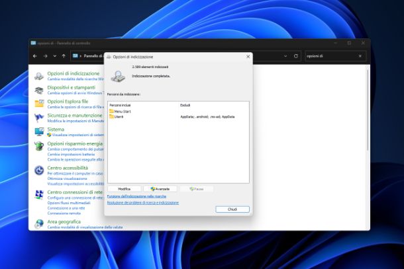The height and width of the screenshot is (269, 404).
Task: Click Cambia modalità di visualizzazione della valuta
Action: pyautogui.click(x=85, y=227)
